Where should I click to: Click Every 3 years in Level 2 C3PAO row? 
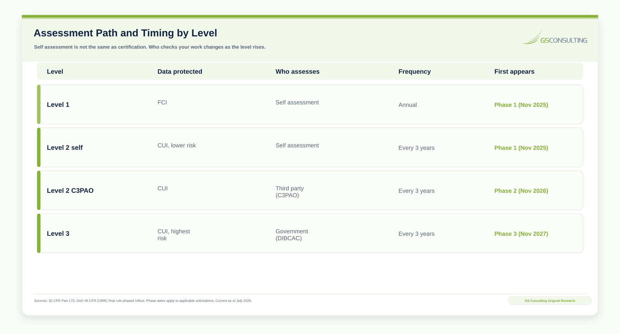tap(417, 191)
